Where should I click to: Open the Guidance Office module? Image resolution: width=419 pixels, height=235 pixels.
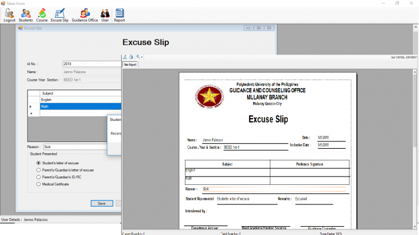[x=85, y=15]
